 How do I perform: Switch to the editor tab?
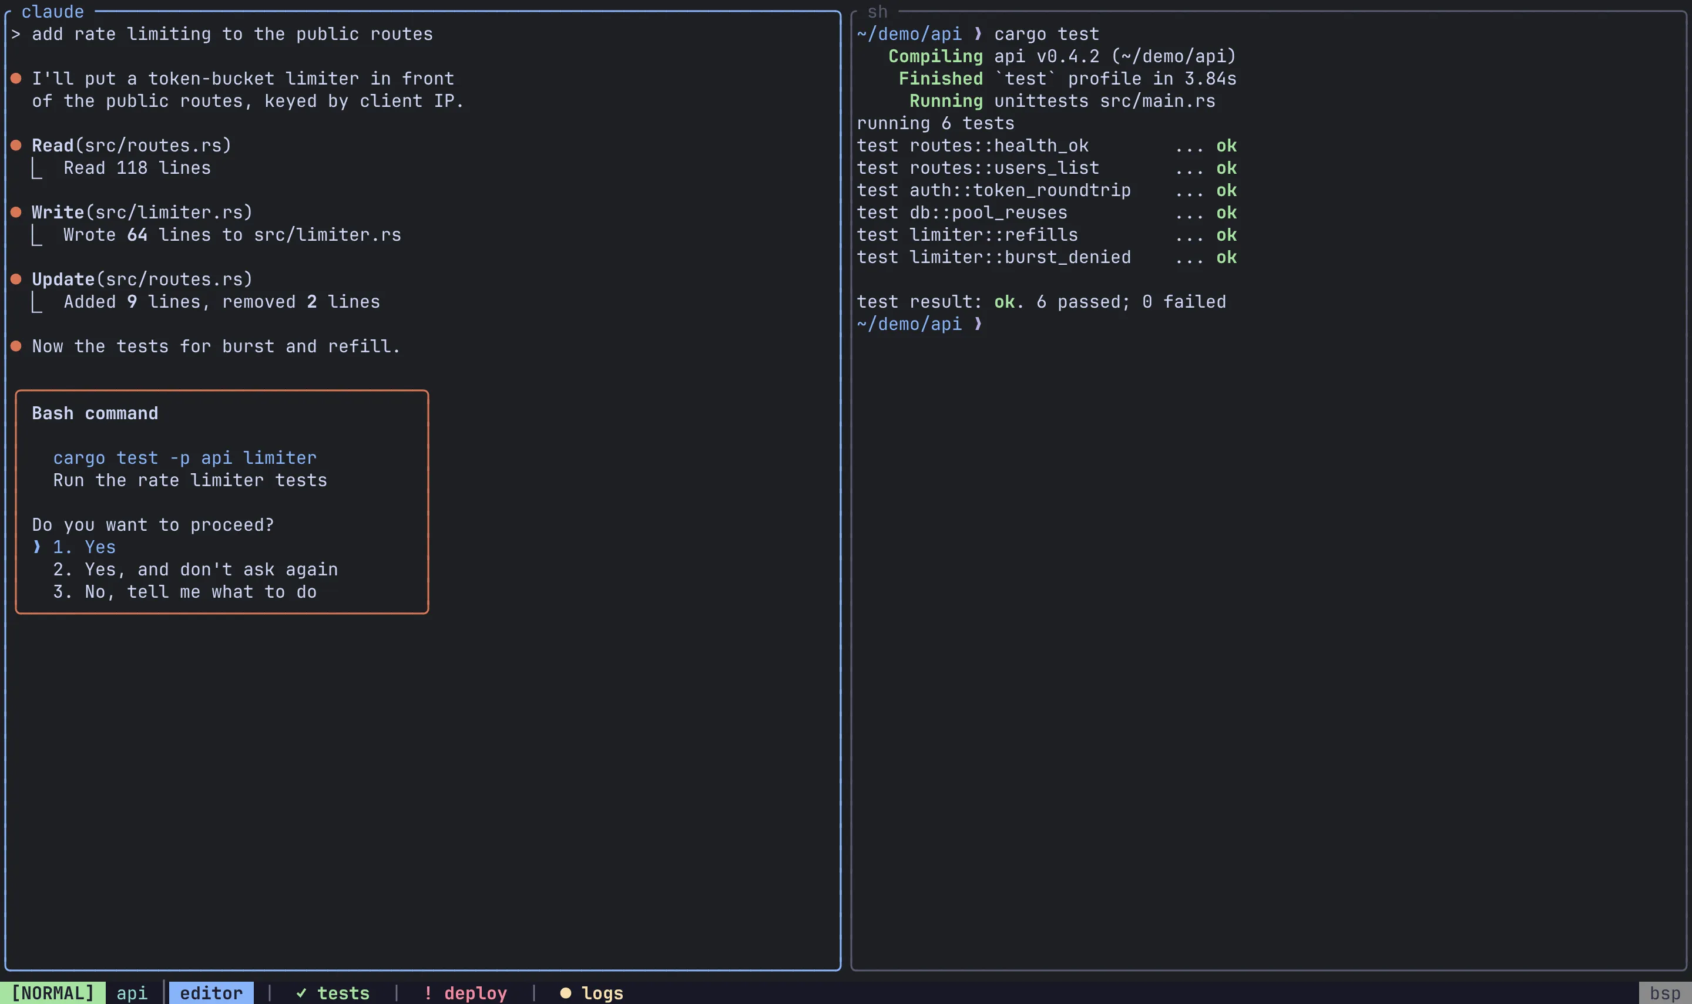click(211, 992)
